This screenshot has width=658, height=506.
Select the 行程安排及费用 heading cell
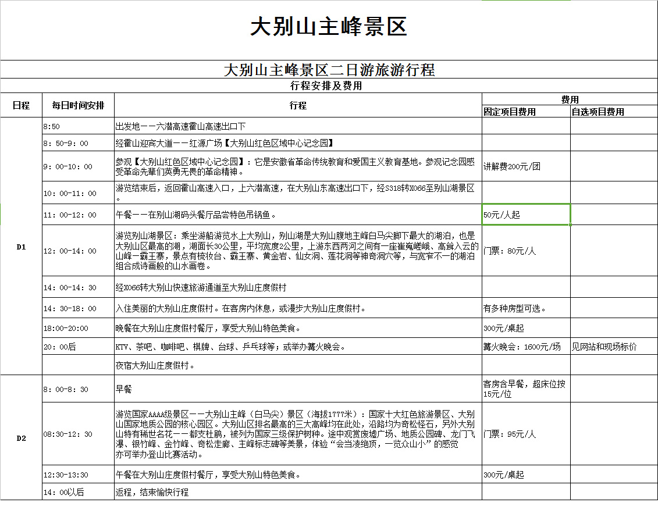point(329,85)
